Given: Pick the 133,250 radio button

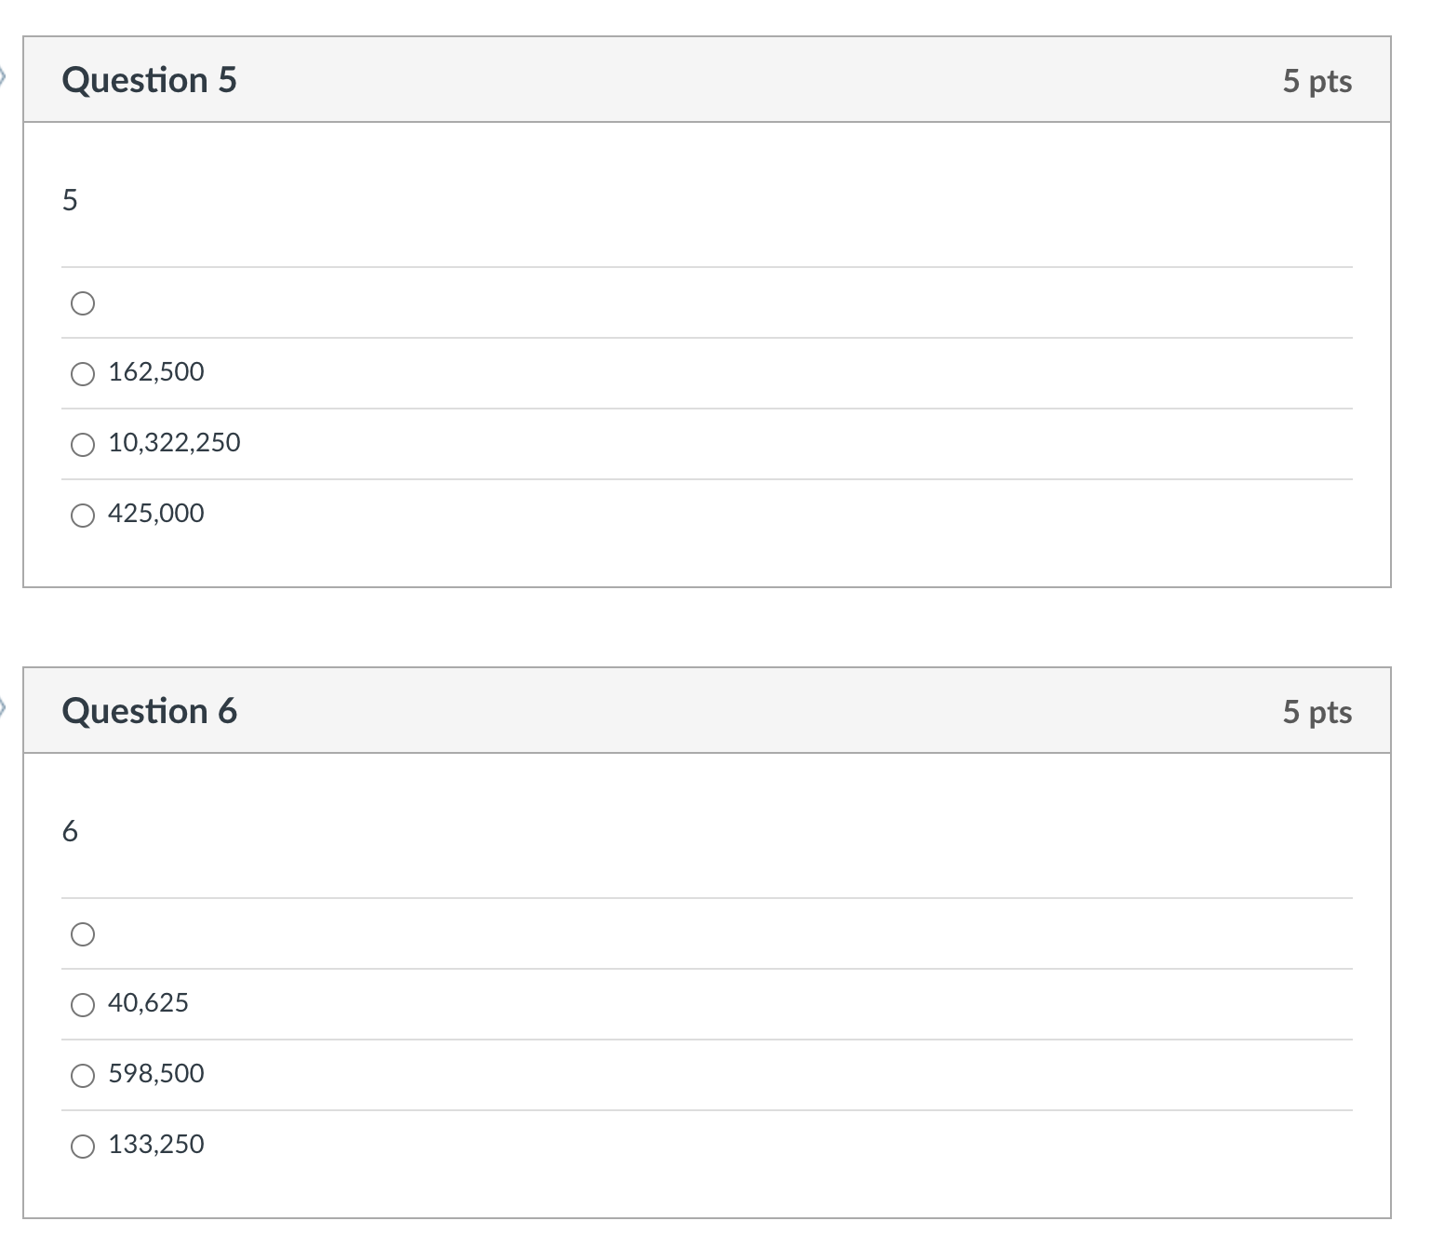Looking at the screenshot, I should [83, 1147].
